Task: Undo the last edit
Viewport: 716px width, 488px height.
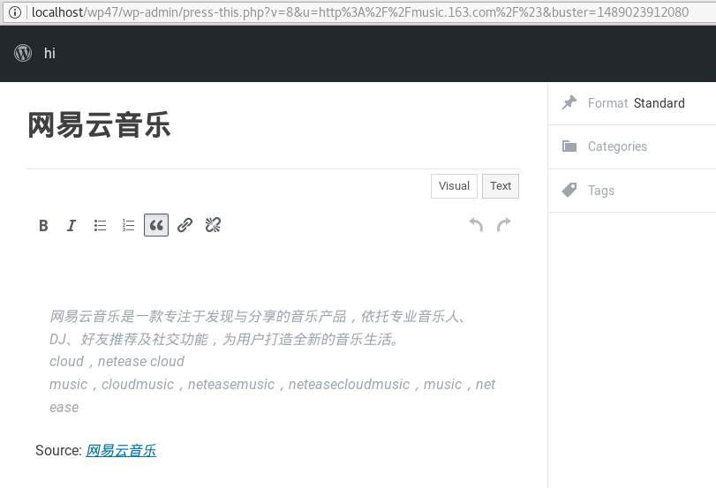Action: (476, 225)
